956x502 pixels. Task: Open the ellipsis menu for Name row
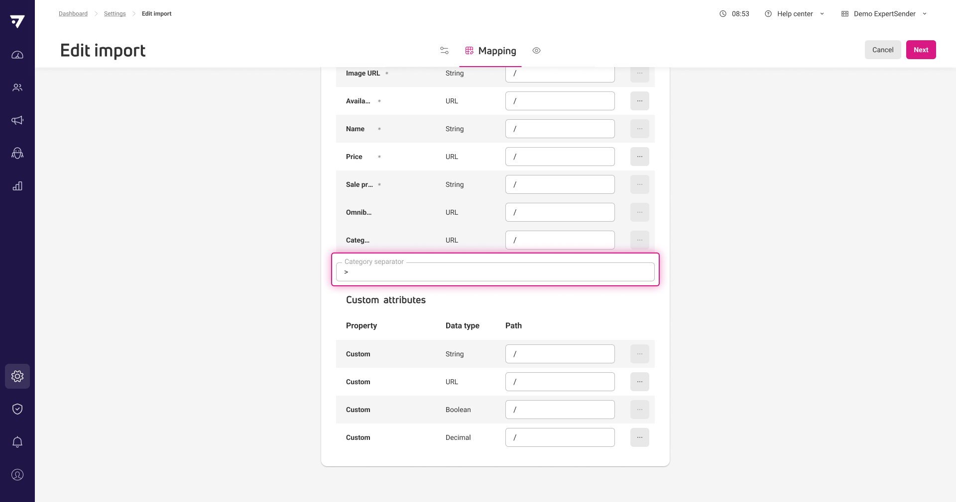640,129
